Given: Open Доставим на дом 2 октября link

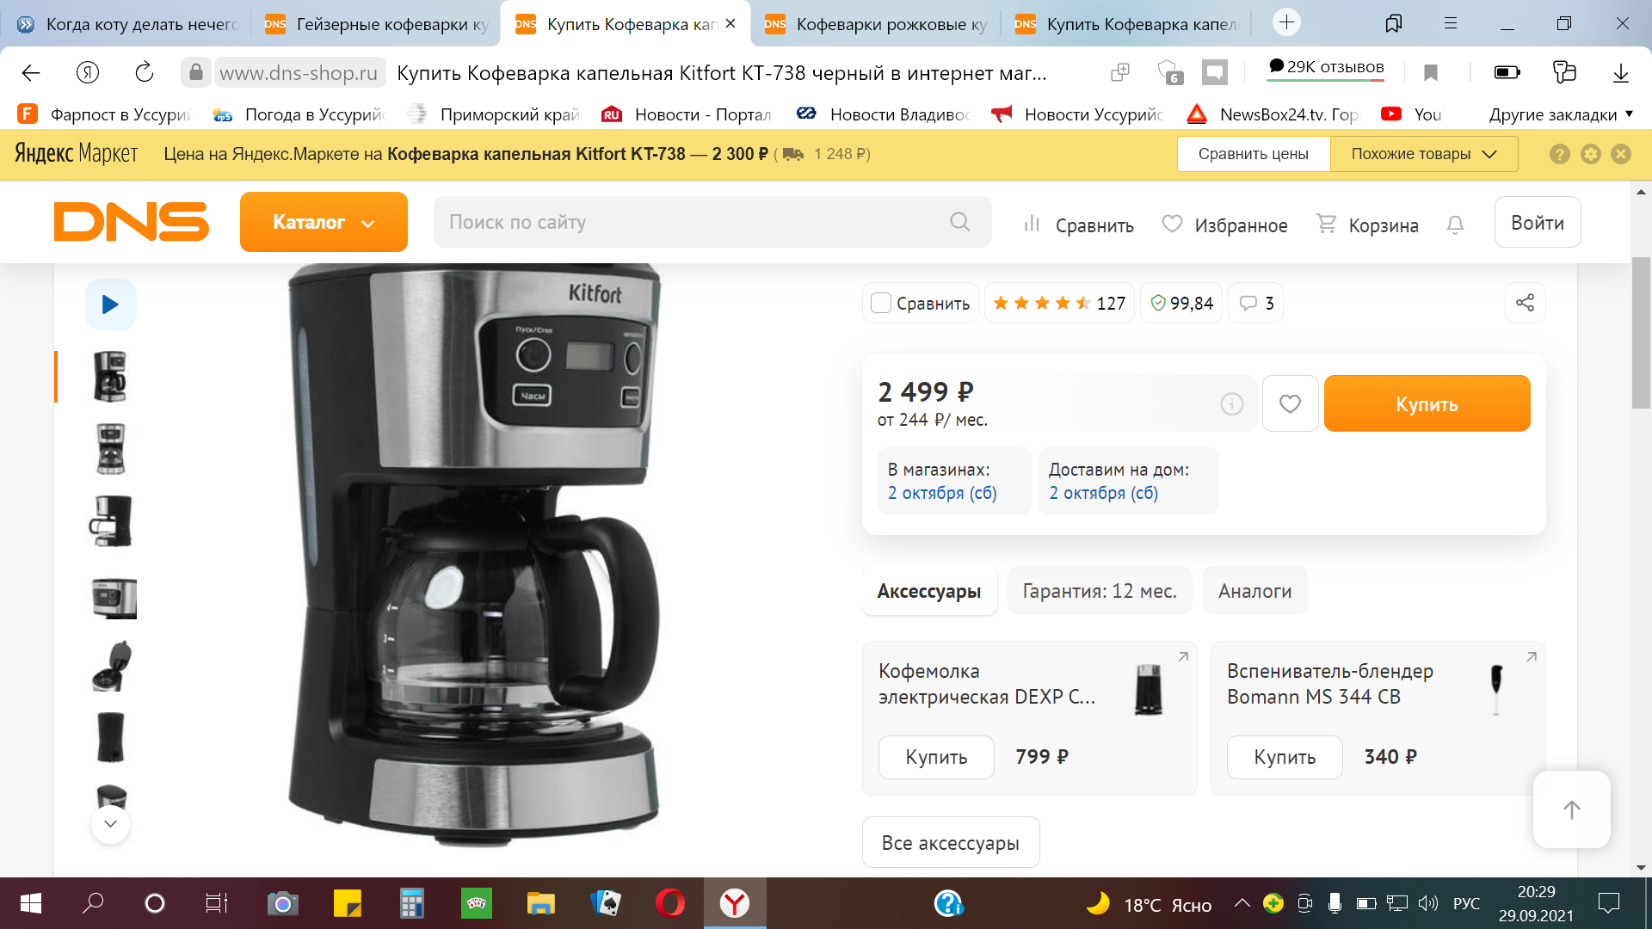Looking at the screenshot, I should pos(1103,493).
